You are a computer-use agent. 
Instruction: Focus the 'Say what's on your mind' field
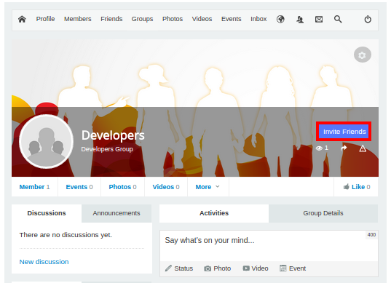pos(269,246)
